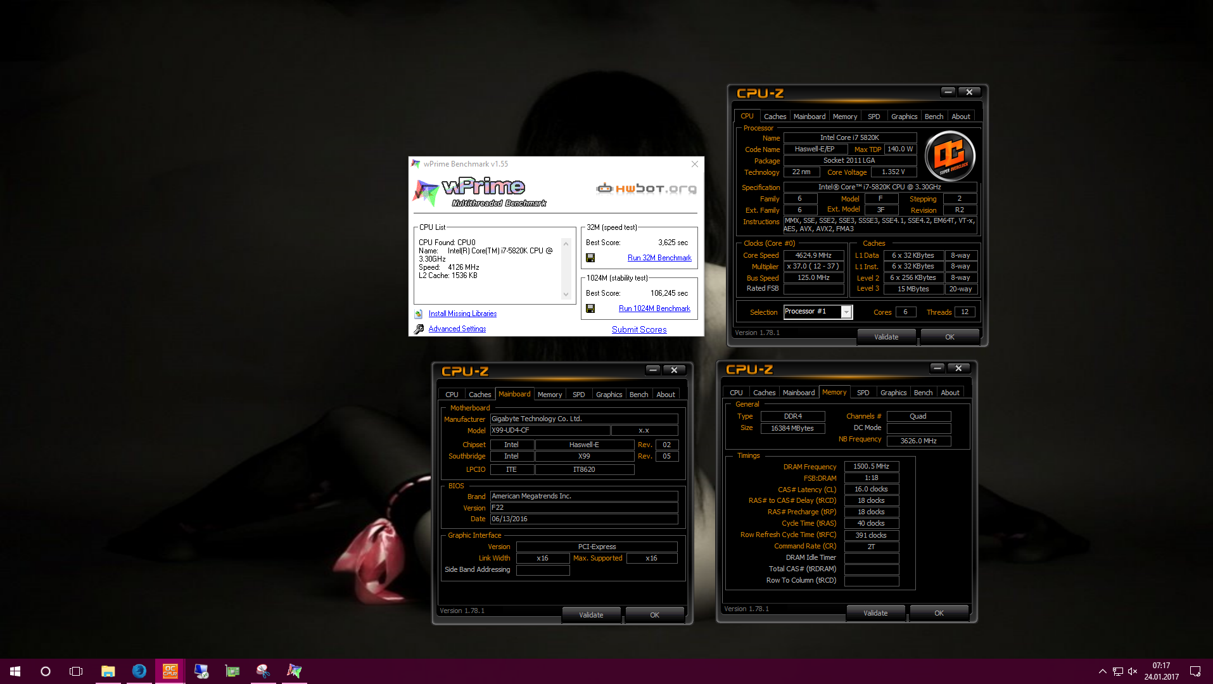
Task: Open the Processor #1 selection dropdown
Action: pos(846,312)
